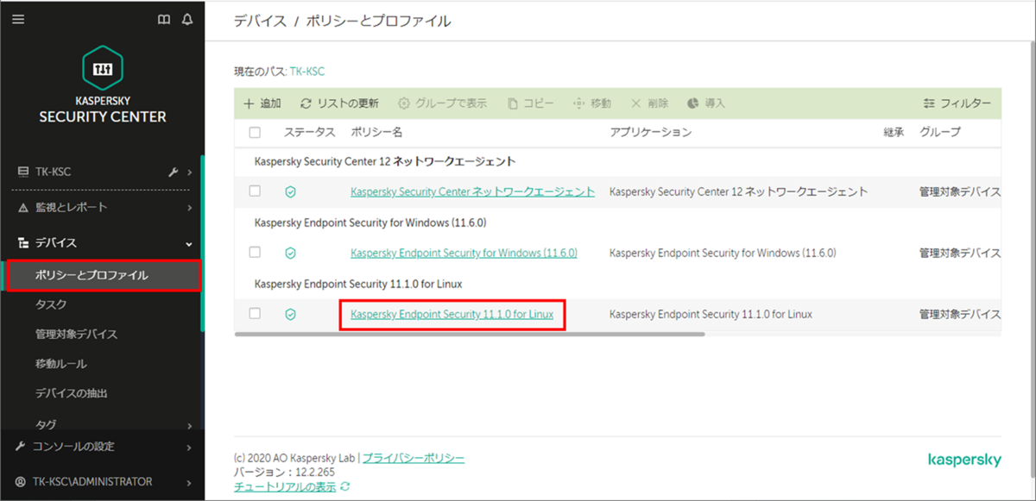Image resolution: width=1036 pixels, height=501 pixels.
Task: Open the フィルター panel
Action: [x=957, y=103]
